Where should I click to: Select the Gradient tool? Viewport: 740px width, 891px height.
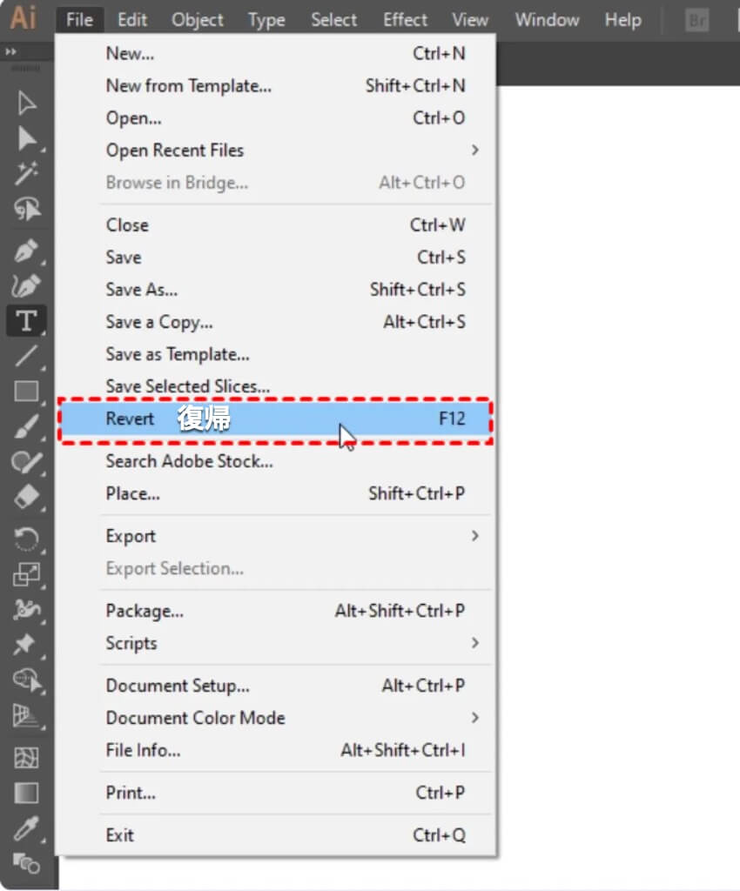tap(27, 793)
